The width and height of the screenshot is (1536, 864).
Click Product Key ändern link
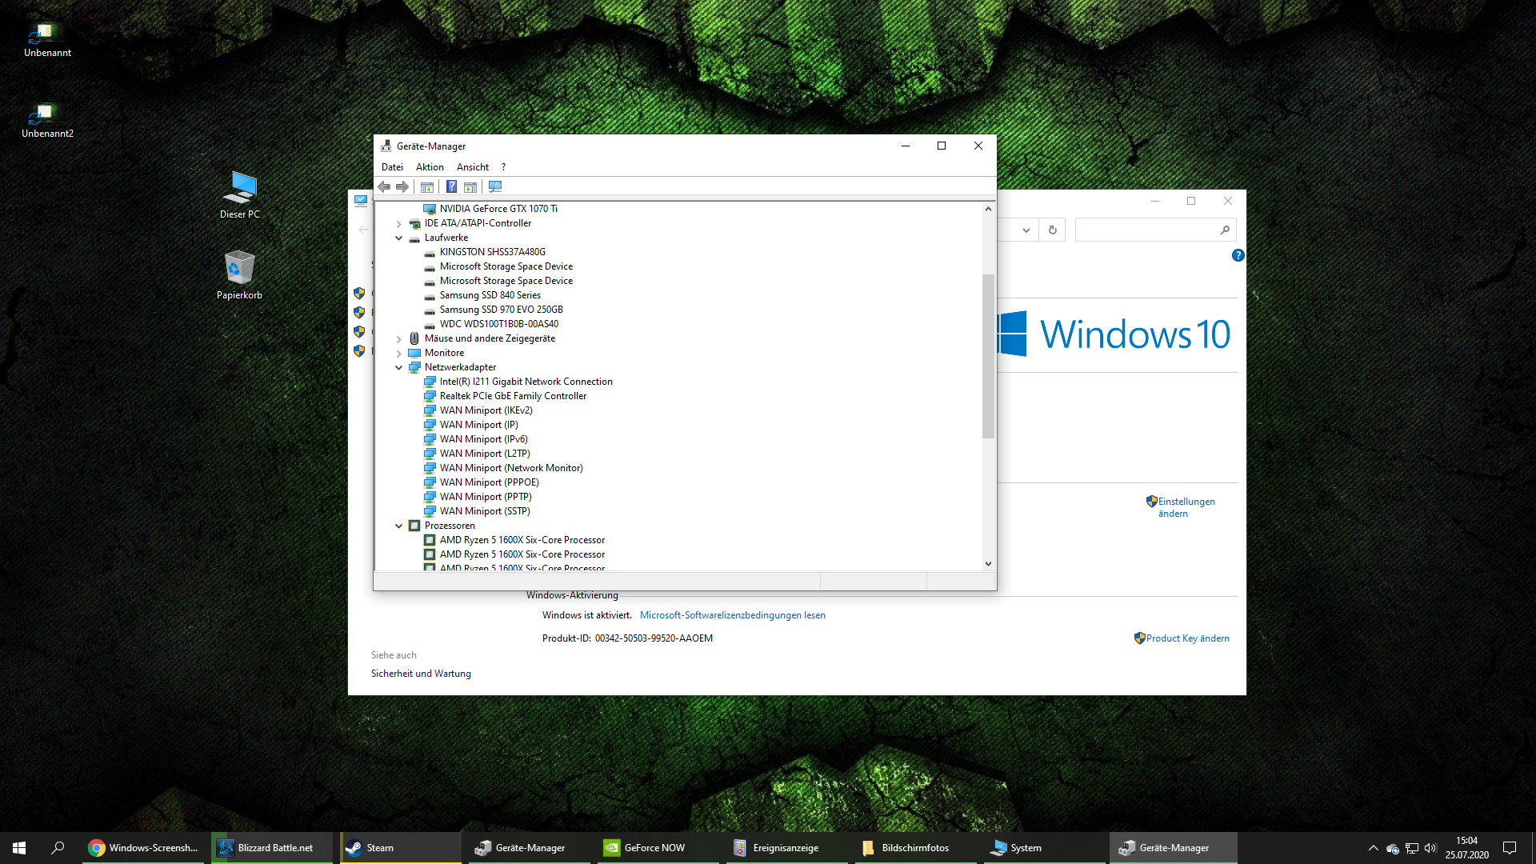pyautogui.click(x=1187, y=638)
